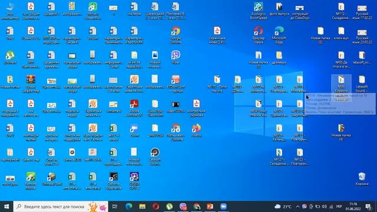The height and width of the screenshot is (212, 377).
Task: Open µTorrent from the taskbar
Action: point(169,207)
